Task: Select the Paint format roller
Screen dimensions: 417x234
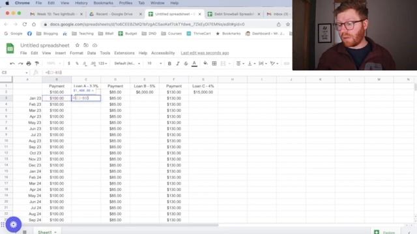Action: point(37,64)
